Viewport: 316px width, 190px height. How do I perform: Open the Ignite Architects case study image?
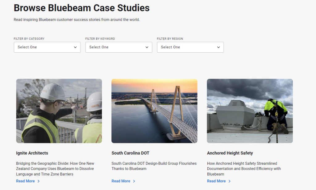[59, 111]
